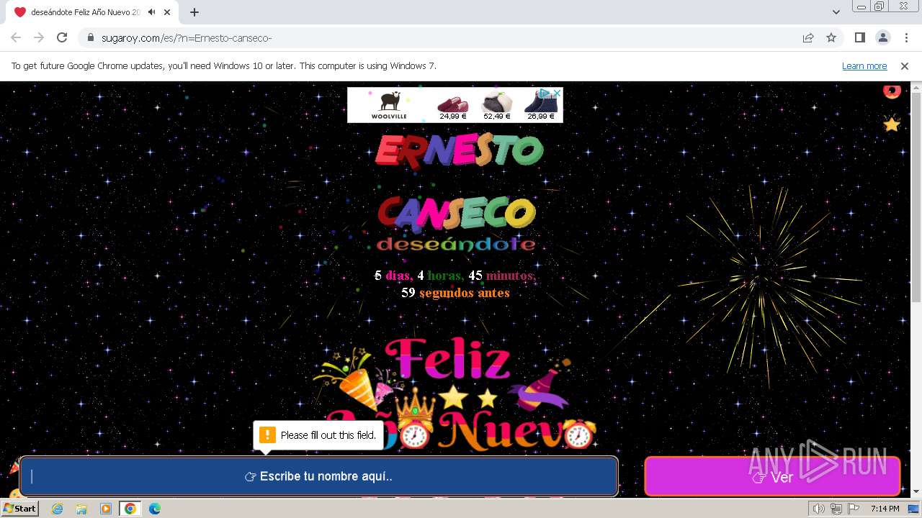This screenshot has width=922, height=518.
Task: Share this page via the share icon
Action: 808,37
